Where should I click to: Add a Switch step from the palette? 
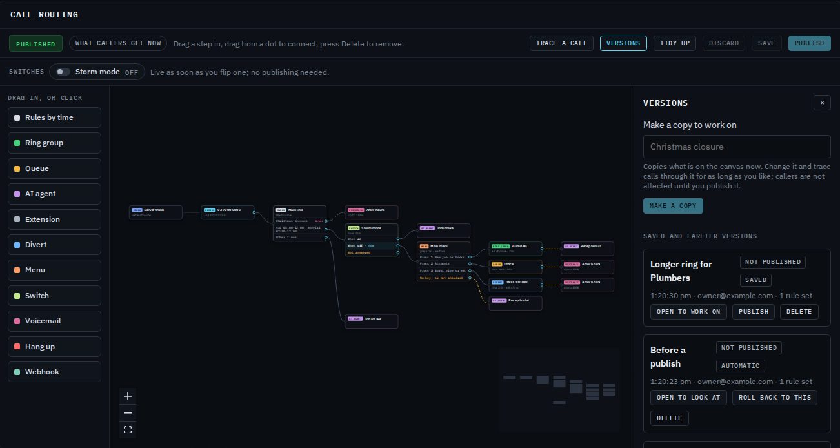[x=54, y=296]
